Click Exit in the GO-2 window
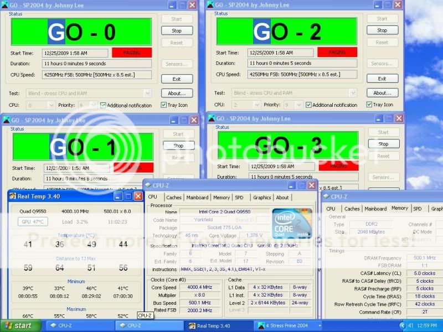 [382, 79]
